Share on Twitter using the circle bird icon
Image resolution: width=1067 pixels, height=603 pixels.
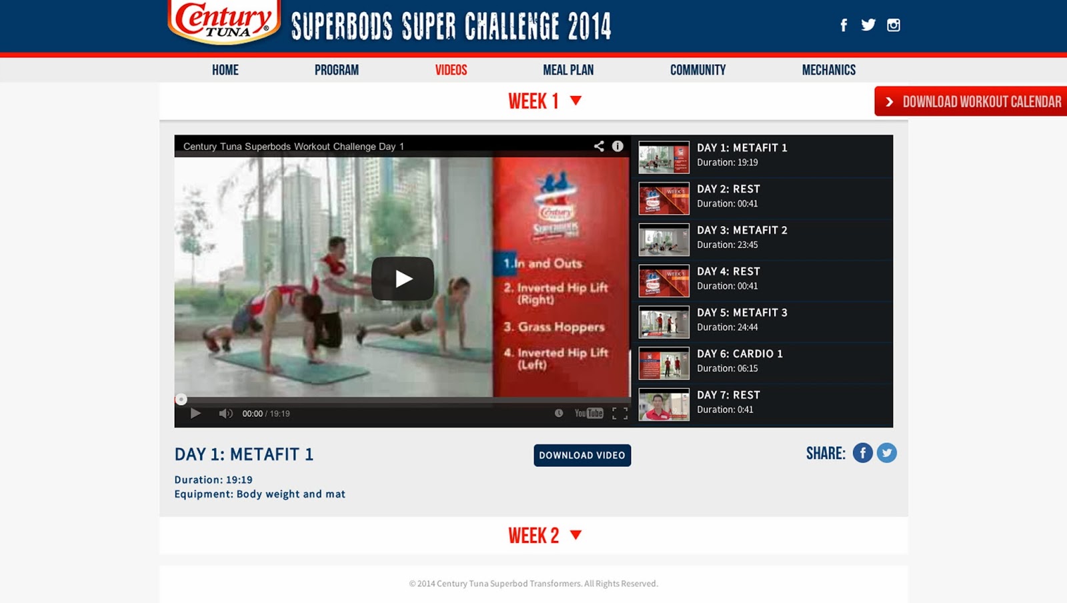coord(886,453)
